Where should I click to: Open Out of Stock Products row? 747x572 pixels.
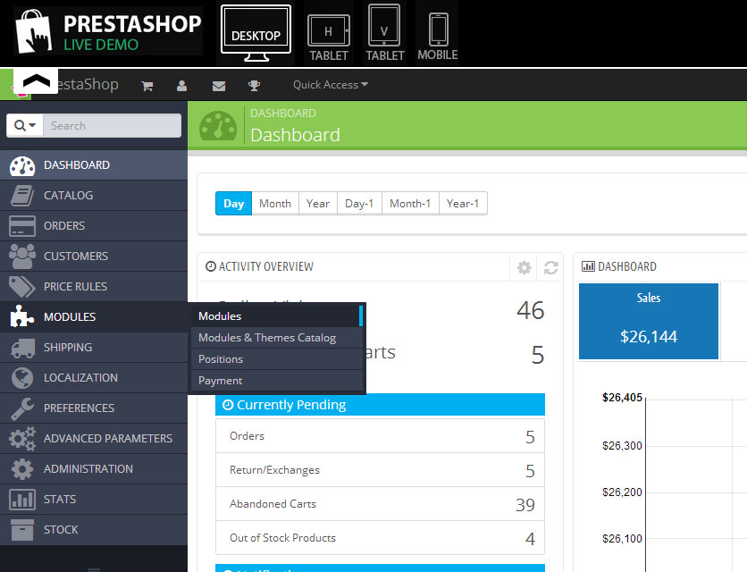pos(380,538)
